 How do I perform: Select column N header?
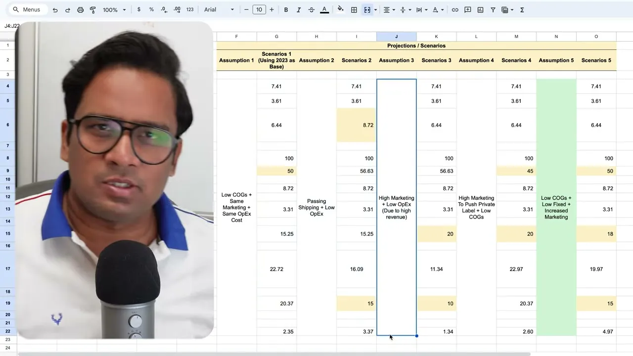556,37
